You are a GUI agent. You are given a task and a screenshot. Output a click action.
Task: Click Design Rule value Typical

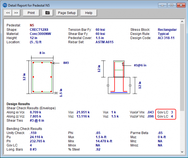pos(163,34)
